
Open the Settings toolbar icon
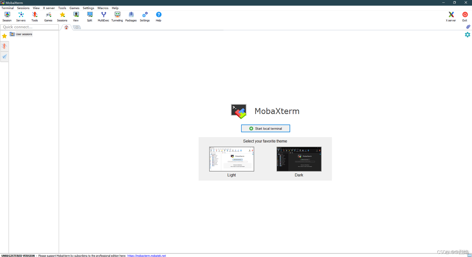point(145,17)
